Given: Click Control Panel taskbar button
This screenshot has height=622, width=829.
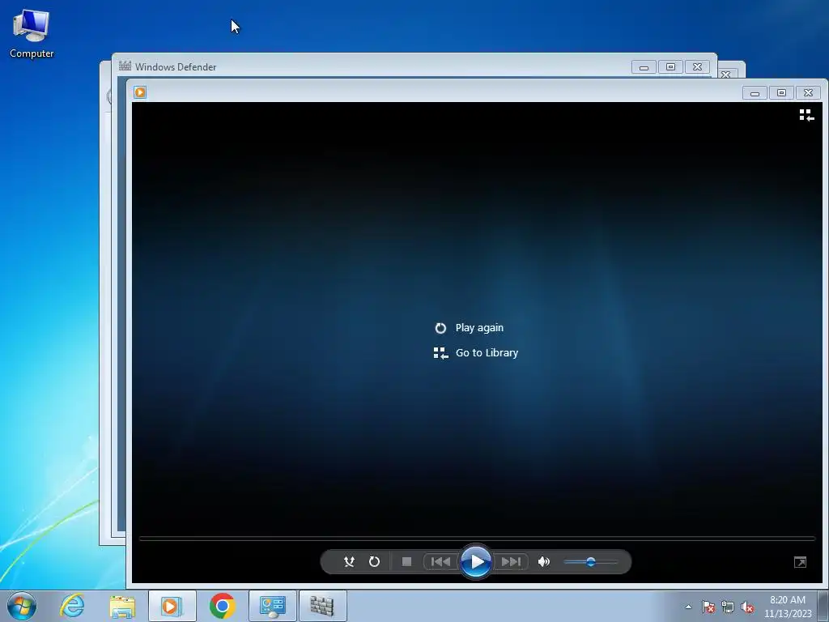Looking at the screenshot, I should pyautogui.click(x=272, y=606).
